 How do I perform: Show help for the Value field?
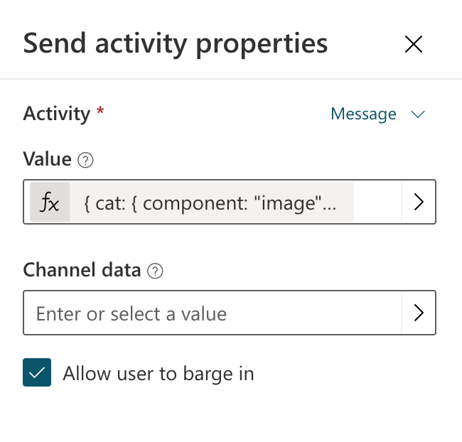[85, 161]
